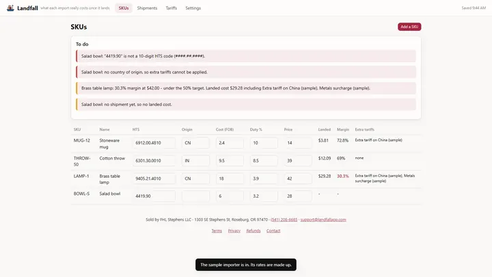Edit the Stoneware mug HTS code field

(154, 143)
